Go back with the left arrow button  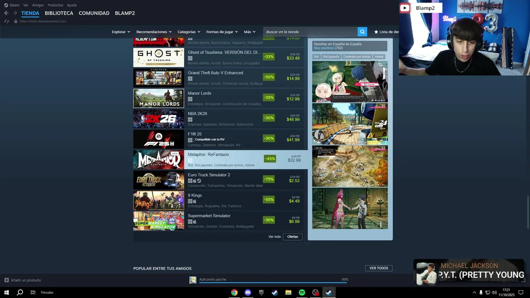[6, 13]
